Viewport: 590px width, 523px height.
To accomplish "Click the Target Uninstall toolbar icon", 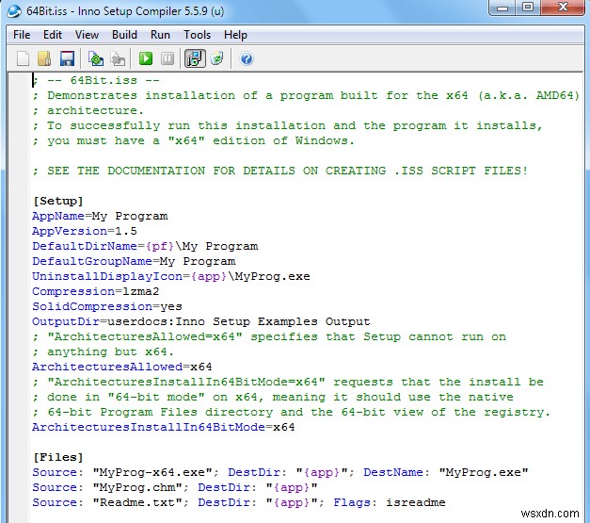I will 217,58.
